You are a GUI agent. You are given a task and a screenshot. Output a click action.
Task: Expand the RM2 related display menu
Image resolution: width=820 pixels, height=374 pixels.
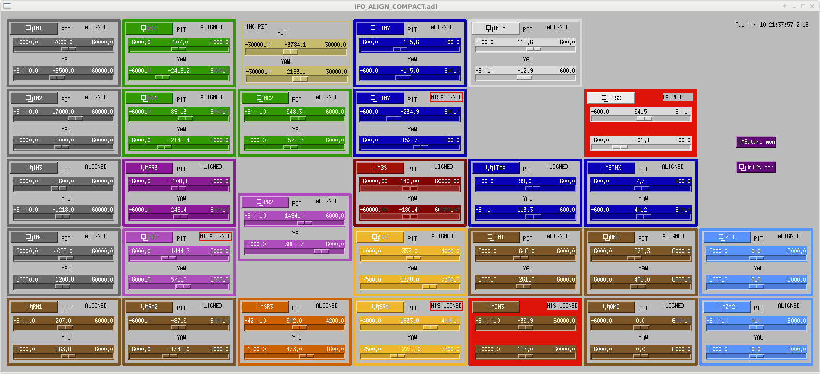pyautogui.click(x=150, y=307)
